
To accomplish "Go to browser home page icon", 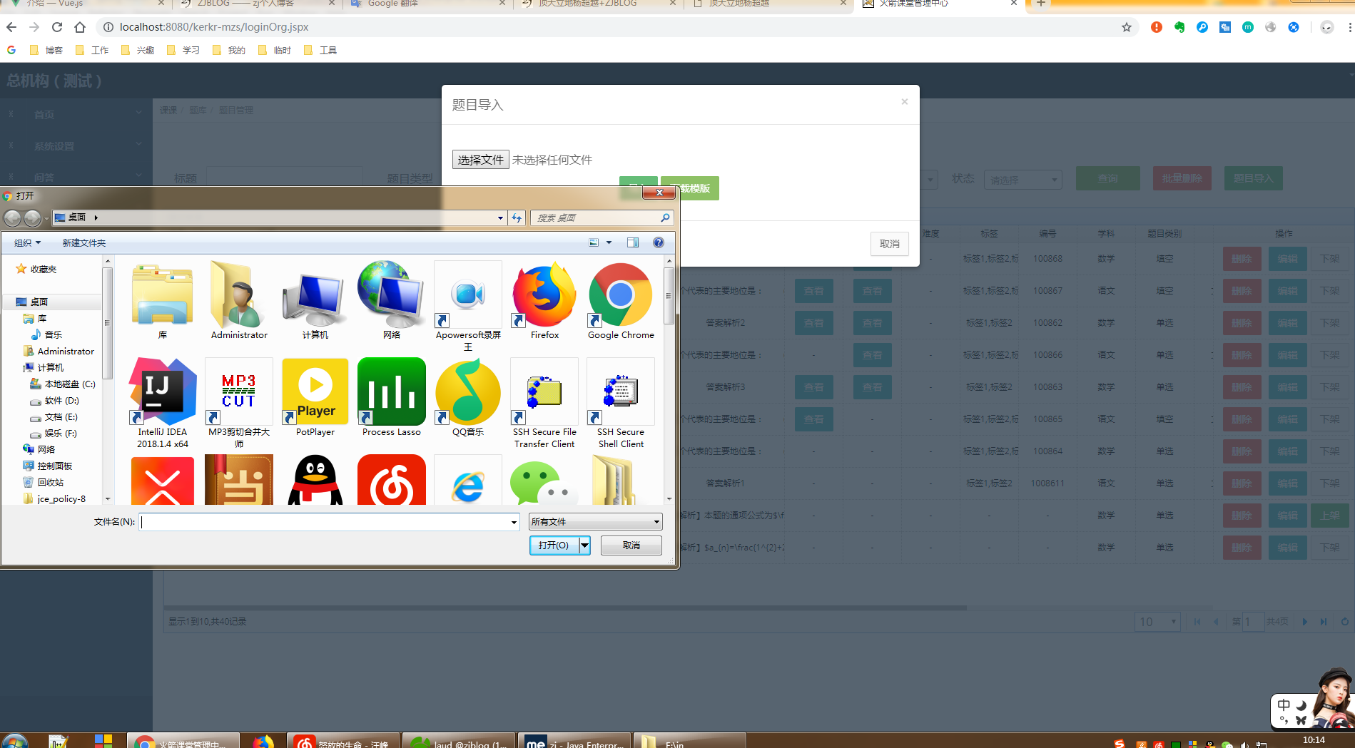I will coord(80,27).
